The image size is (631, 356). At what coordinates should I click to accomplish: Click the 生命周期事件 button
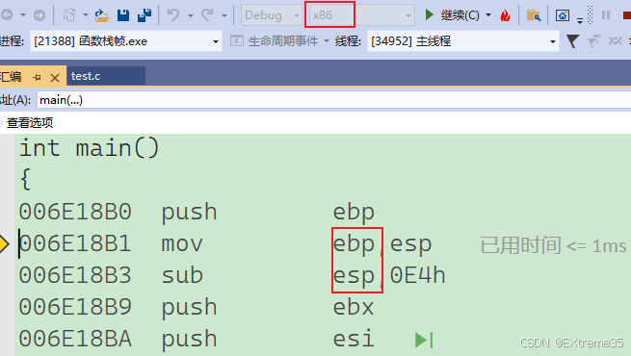(x=275, y=41)
